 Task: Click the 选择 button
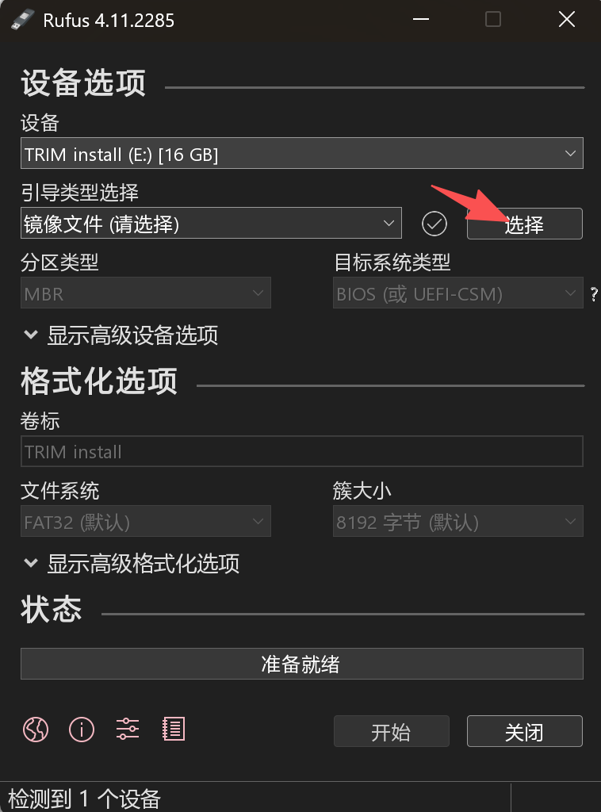click(524, 224)
